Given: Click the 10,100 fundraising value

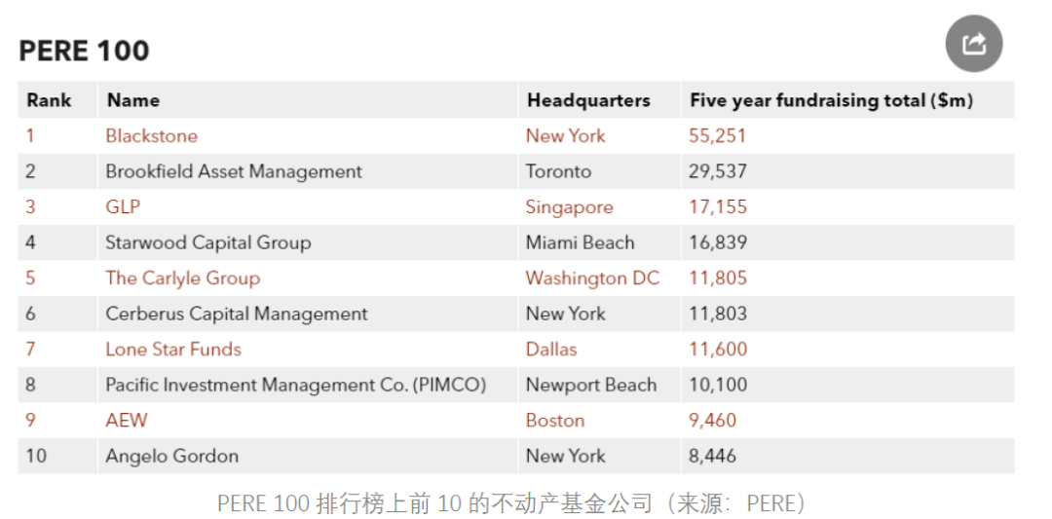Looking at the screenshot, I should click(x=717, y=385).
